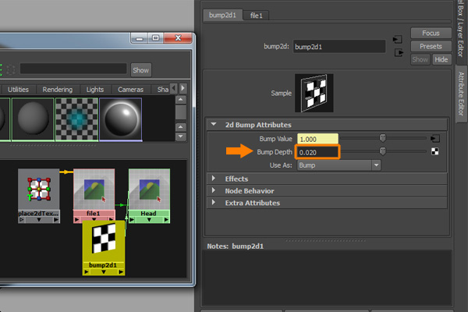468x312 pixels.
Task: Switch to the file1 tab
Action: coord(257,15)
